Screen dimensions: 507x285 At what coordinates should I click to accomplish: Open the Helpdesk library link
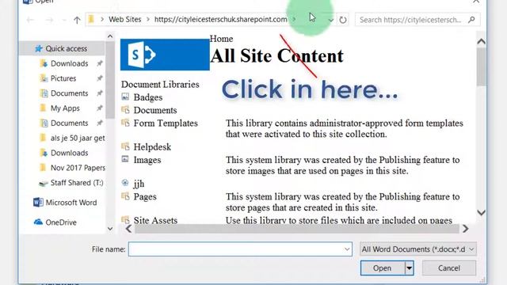[x=152, y=147]
